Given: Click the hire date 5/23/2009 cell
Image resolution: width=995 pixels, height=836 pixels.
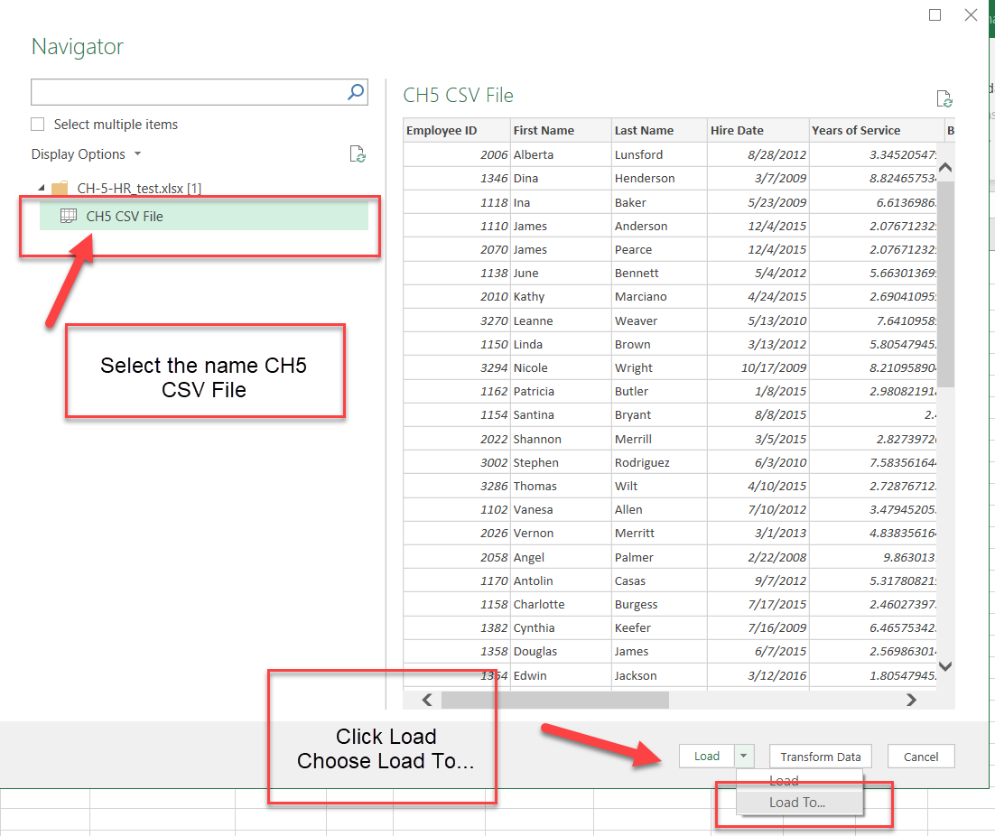Looking at the screenshot, I should [x=758, y=202].
